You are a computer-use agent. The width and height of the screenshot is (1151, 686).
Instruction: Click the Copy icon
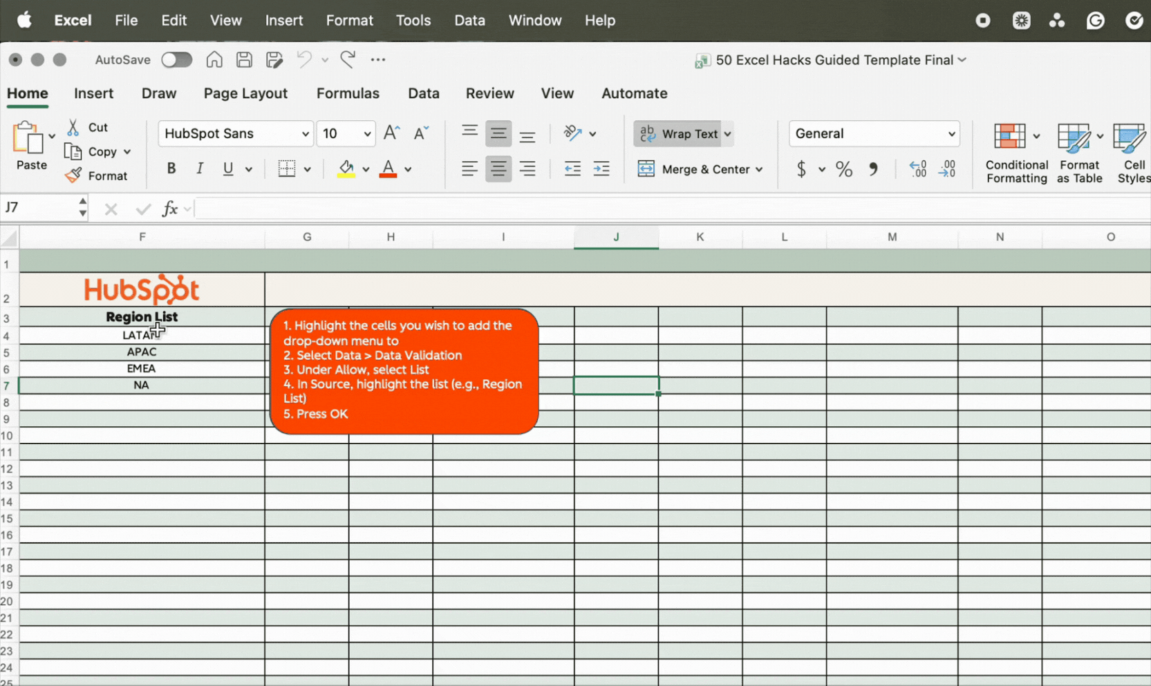[x=74, y=151]
